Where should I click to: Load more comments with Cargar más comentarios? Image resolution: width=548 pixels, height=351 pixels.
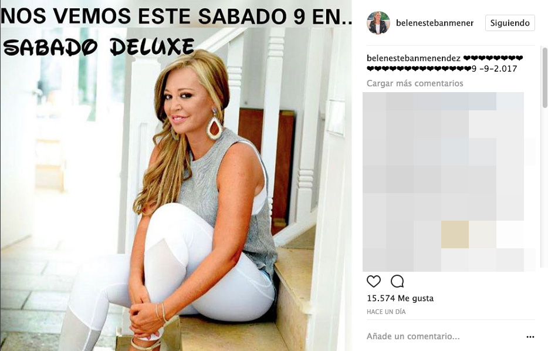415,83
